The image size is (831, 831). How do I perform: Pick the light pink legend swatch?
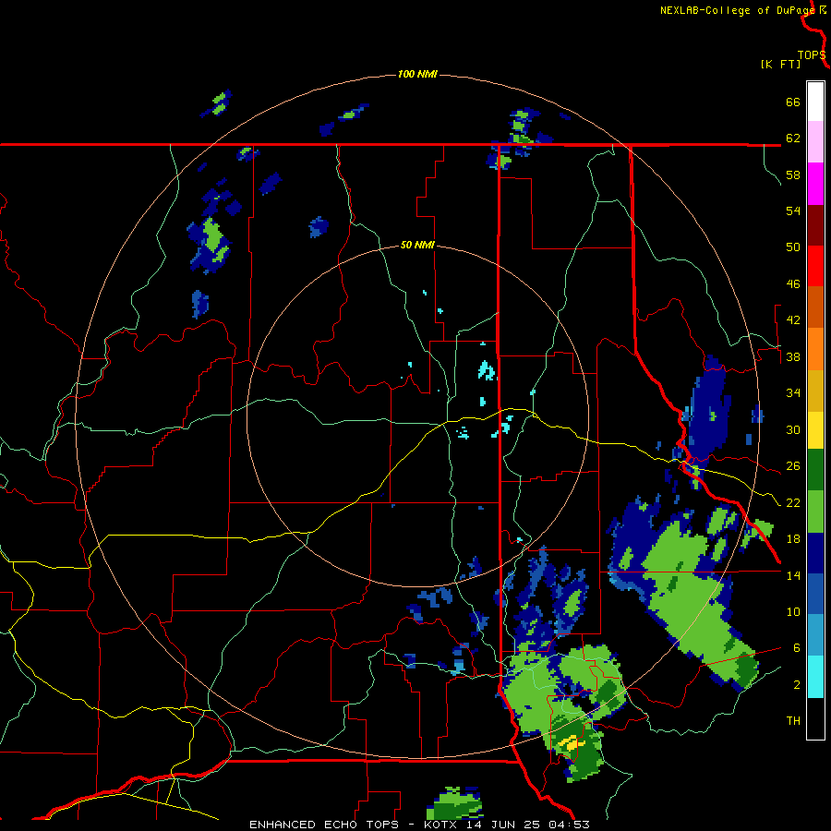point(815,141)
